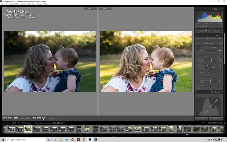Select the Radial Filter tool
This screenshot has height=142, width=227.
click(214, 31)
